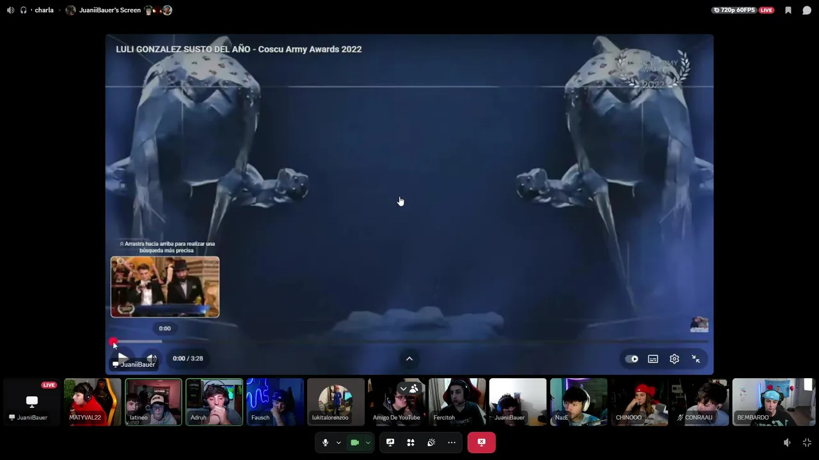Select Adruh's video tile

click(x=214, y=402)
